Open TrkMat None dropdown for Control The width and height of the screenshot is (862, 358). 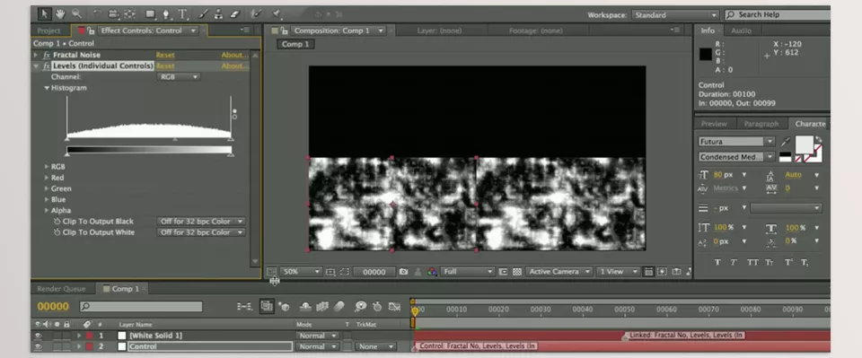click(376, 347)
